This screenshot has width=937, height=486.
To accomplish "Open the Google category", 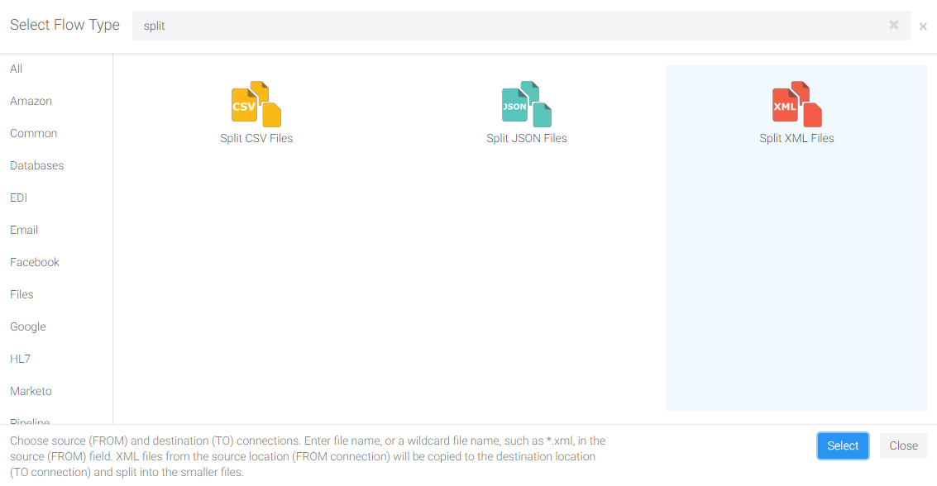I will [x=28, y=326].
